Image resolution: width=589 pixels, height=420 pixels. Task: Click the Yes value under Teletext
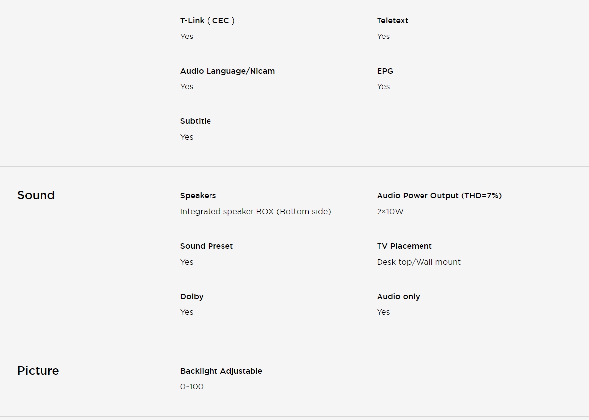pyautogui.click(x=383, y=37)
